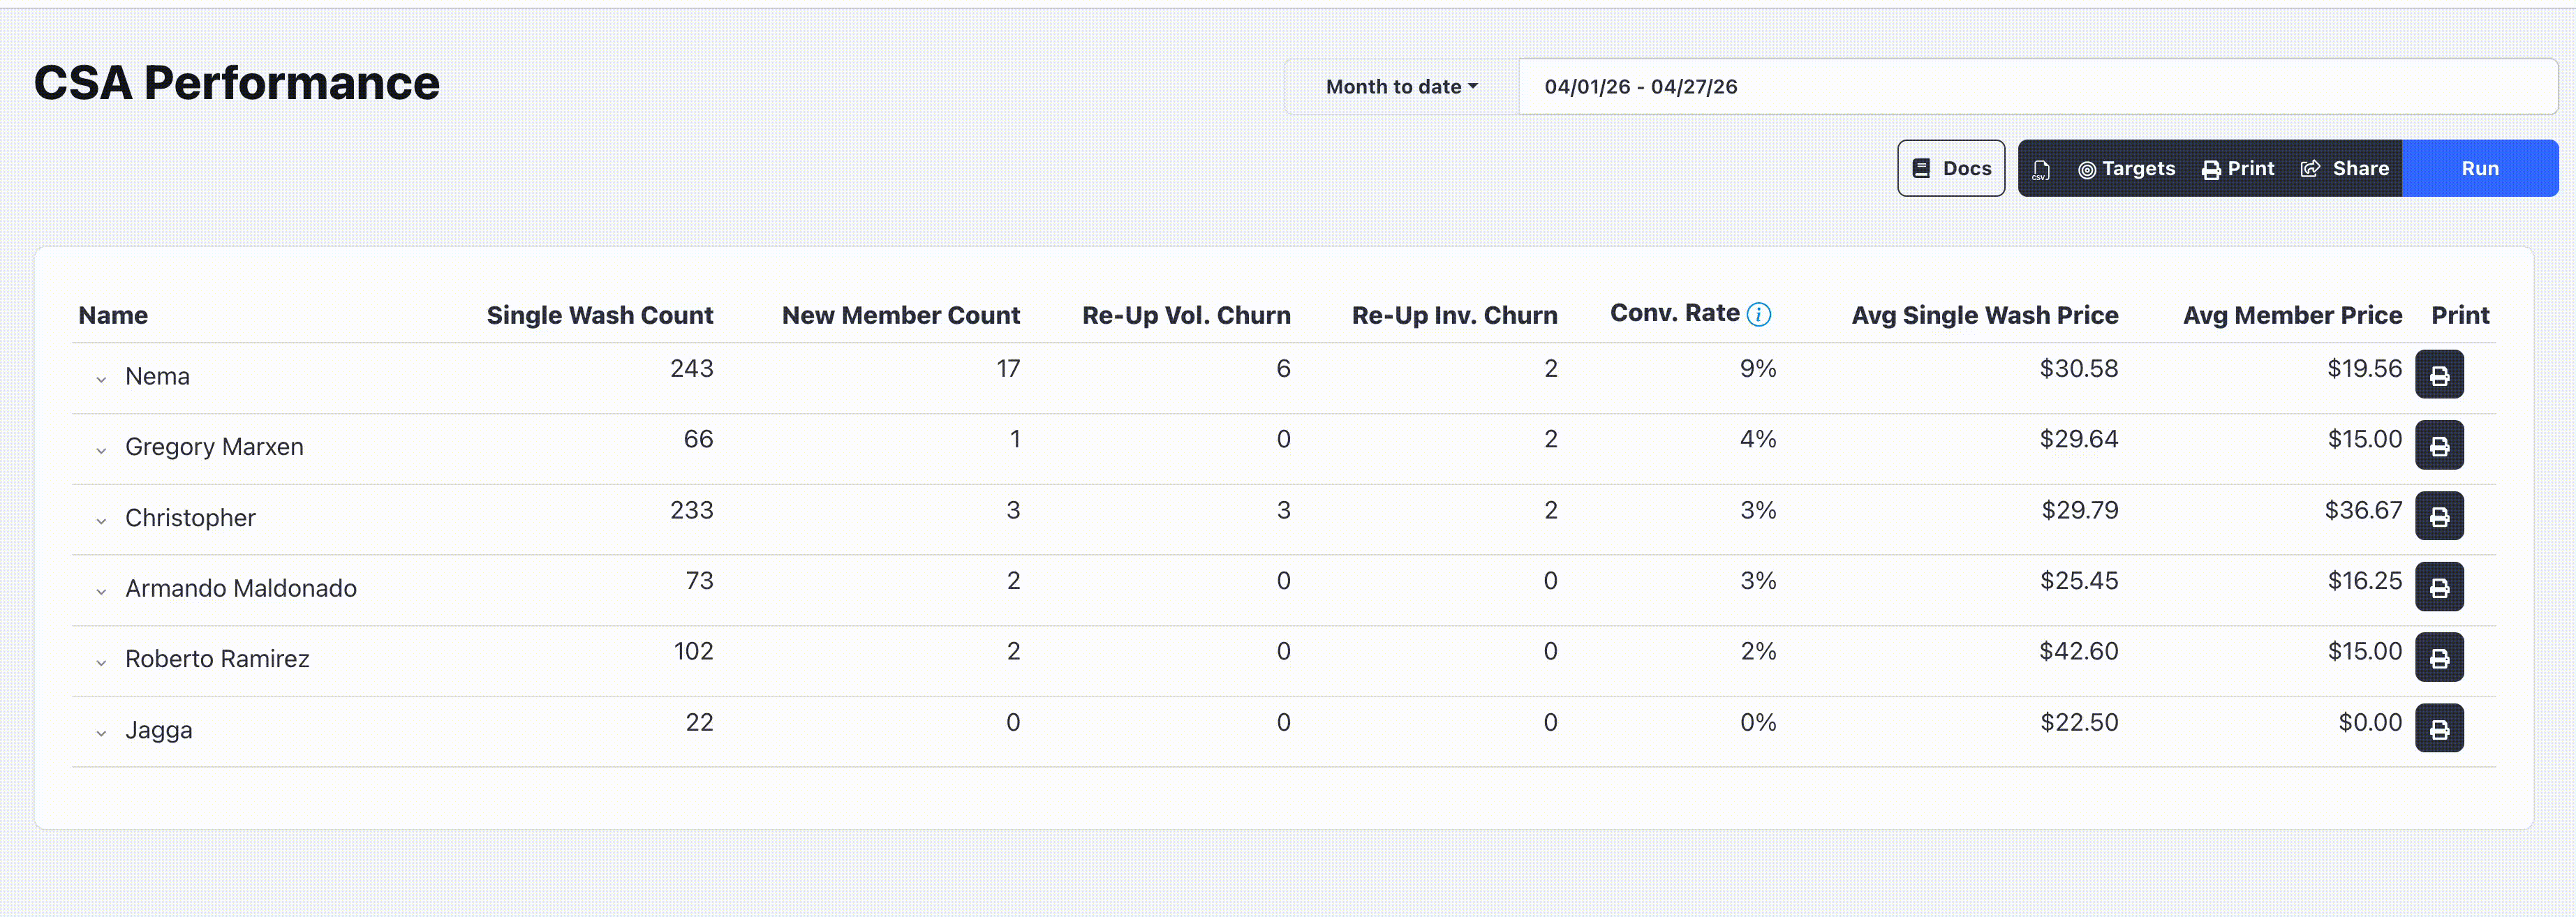Select the name Roberto Ramirez
The width and height of the screenshot is (2576, 917).
(217, 659)
